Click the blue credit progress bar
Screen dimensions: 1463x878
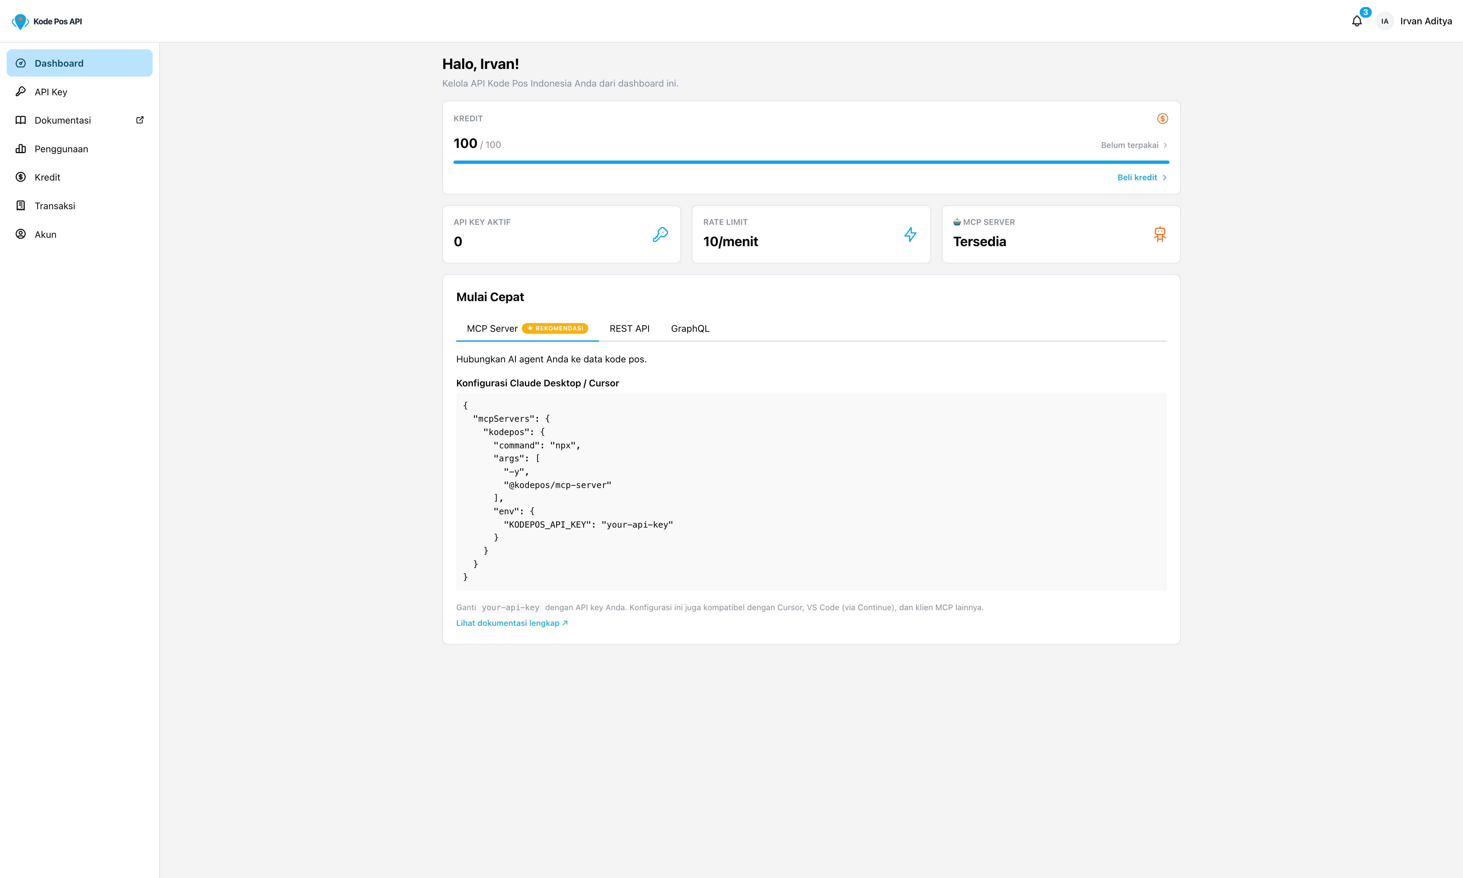pyautogui.click(x=811, y=162)
